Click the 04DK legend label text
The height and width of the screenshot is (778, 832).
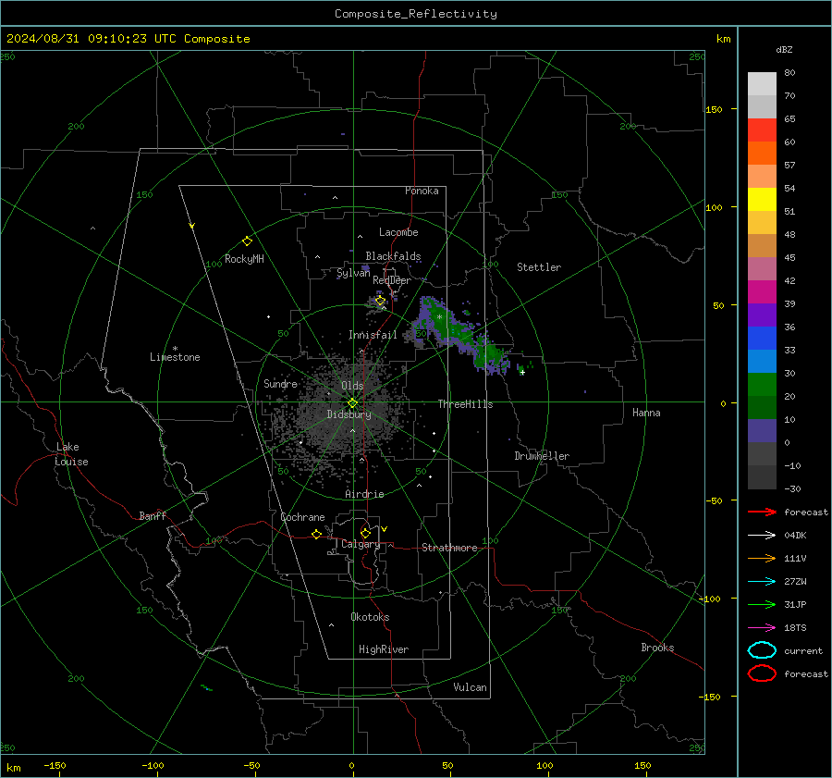(795, 536)
